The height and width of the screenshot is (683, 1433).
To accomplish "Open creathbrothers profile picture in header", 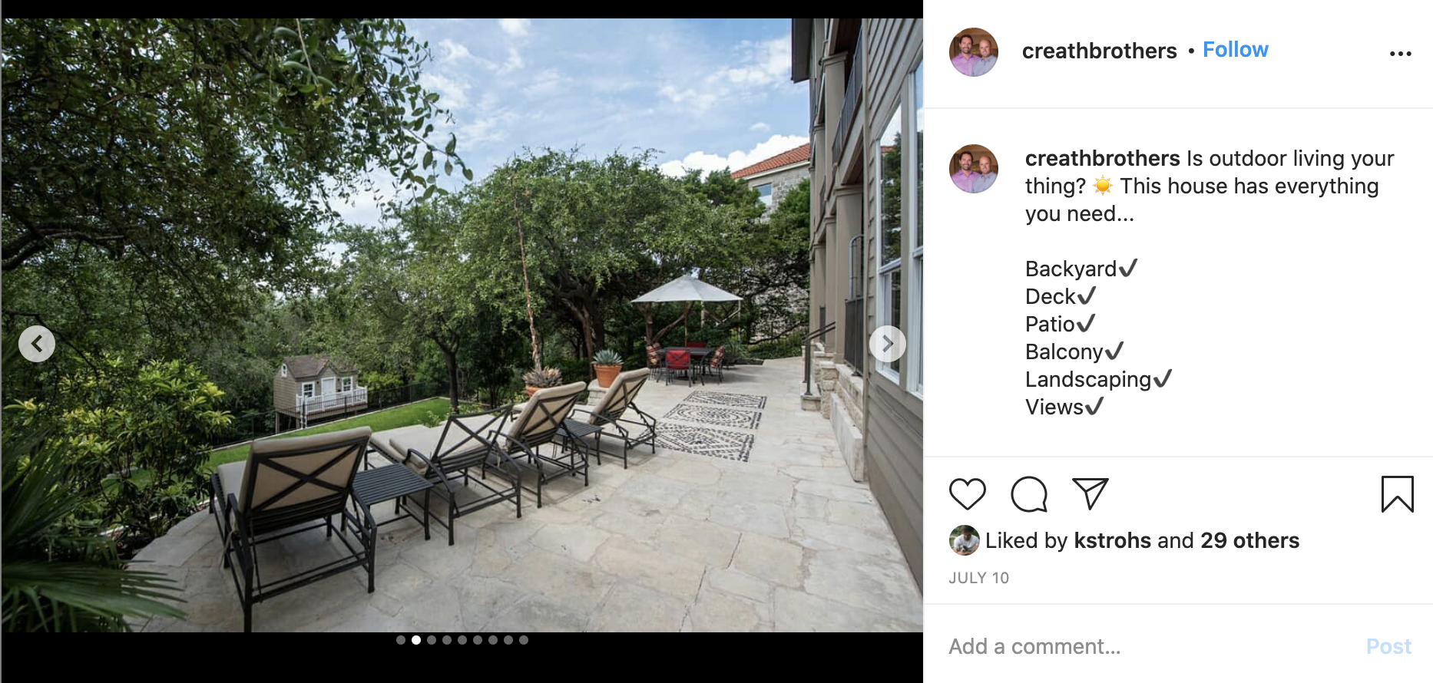I will pyautogui.click(x=974, y=52).
